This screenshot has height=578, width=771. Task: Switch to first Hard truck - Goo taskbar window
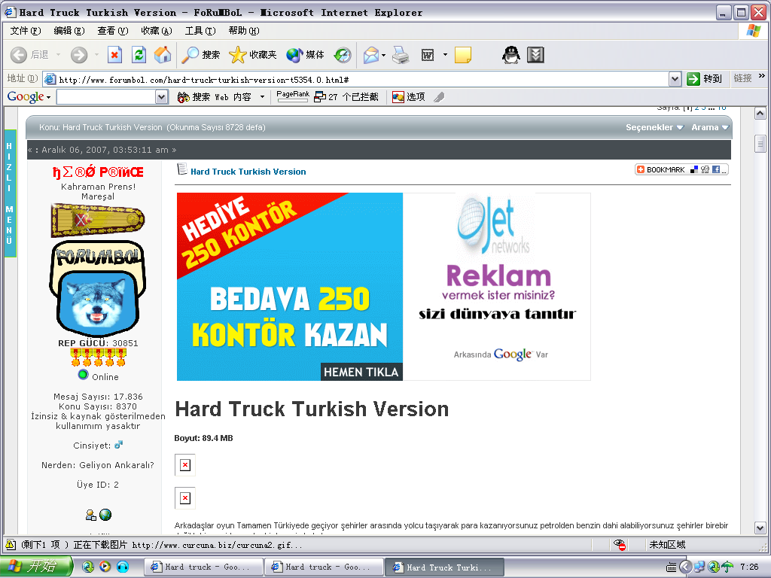coord(203,567)
